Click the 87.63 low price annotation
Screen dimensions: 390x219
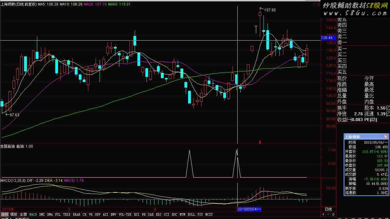pyautogui.click(x=14, y=115)
